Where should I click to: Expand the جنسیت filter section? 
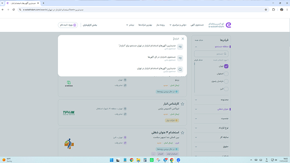pyautogui.click(x=196, y=118)
